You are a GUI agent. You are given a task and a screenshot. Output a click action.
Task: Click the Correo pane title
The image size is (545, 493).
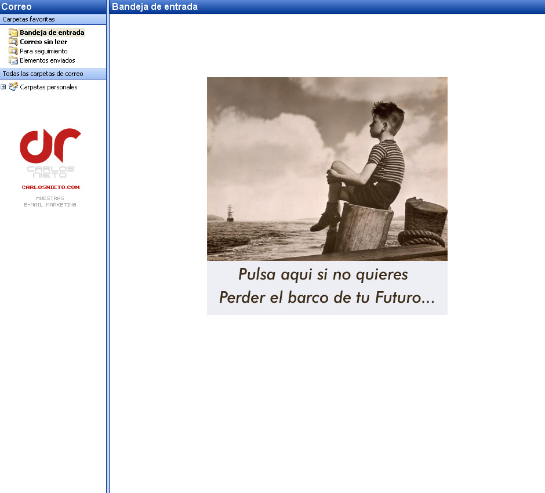click(x=16, y=6)
